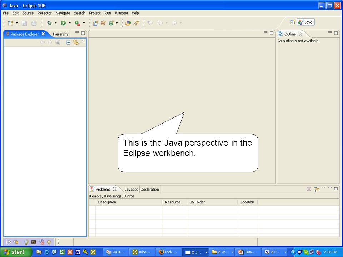Expand the Debug dropdown arrow

point(56,23)
